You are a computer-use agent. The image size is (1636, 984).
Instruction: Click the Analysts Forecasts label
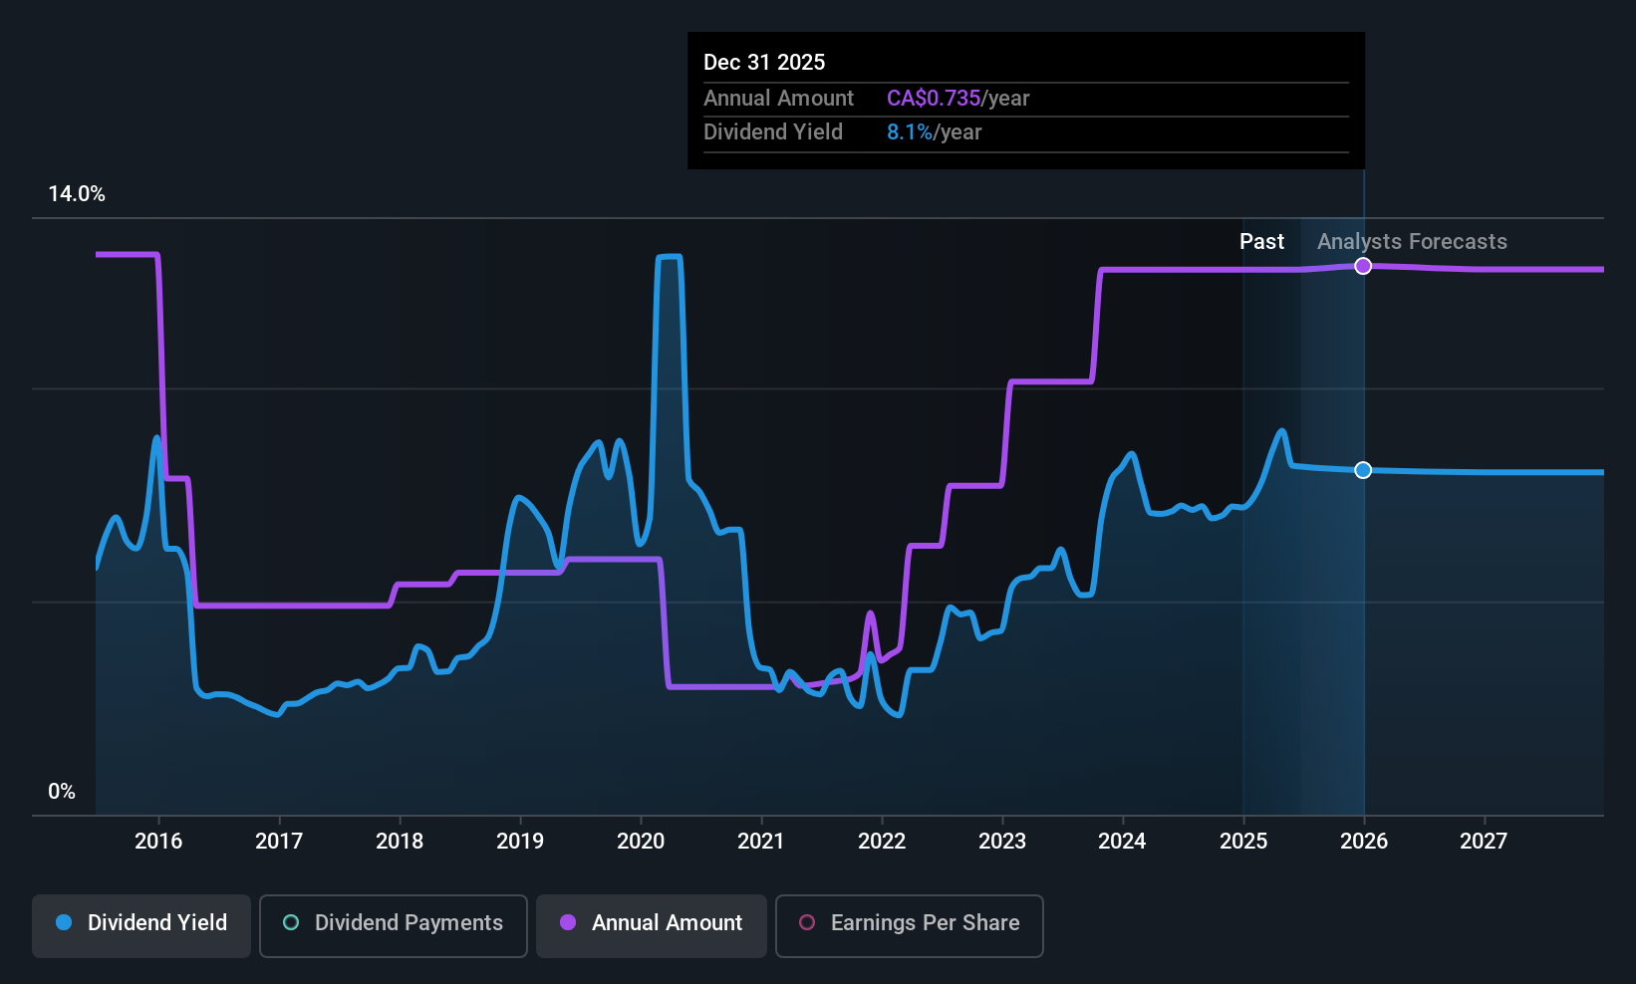(x=1412, y=242)
